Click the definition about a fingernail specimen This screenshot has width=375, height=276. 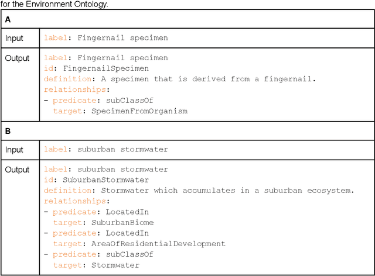[x=179, y=79]
